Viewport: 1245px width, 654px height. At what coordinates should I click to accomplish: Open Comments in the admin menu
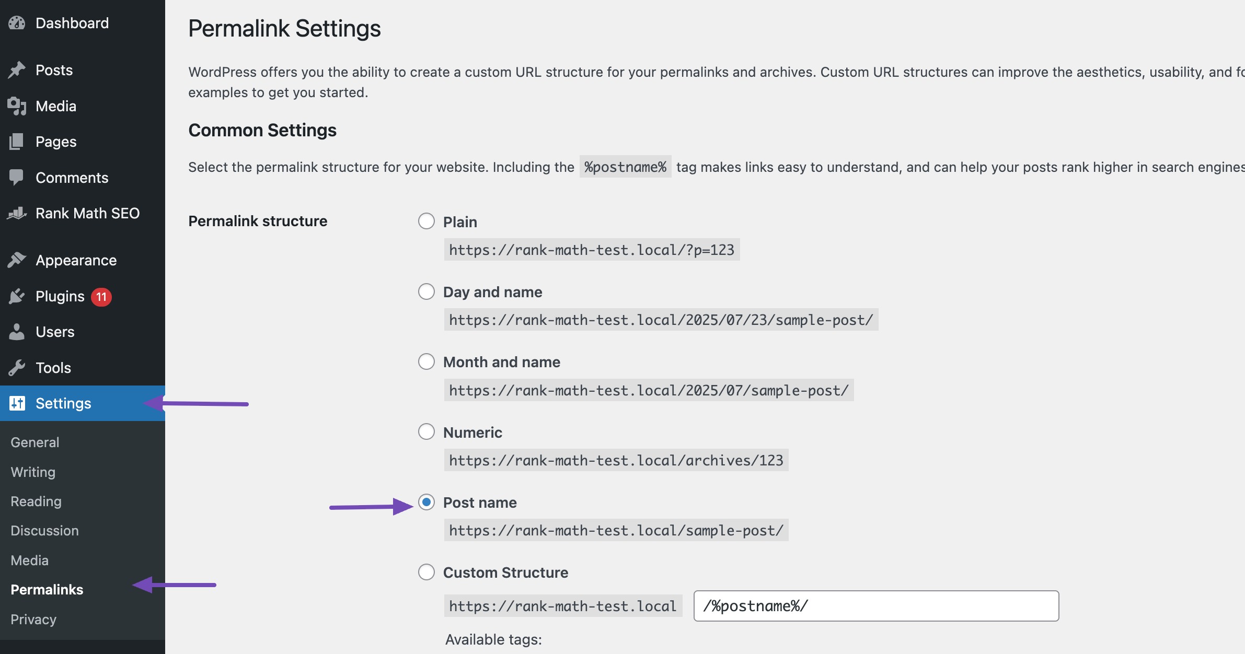[x=83, y=178]
